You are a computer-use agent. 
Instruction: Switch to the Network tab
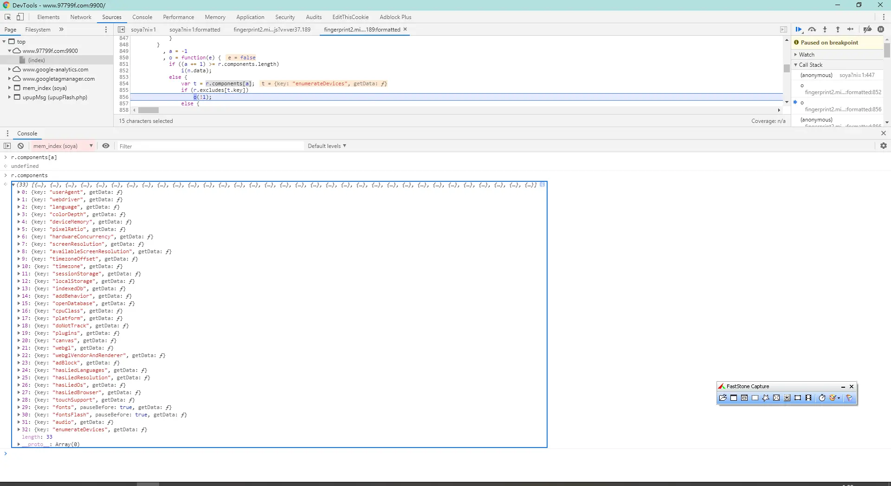[81, 17]
